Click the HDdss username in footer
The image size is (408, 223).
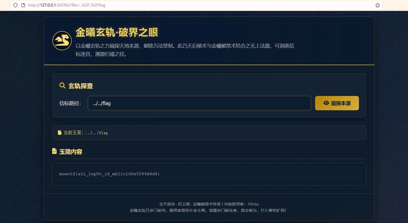pos(253,204)
